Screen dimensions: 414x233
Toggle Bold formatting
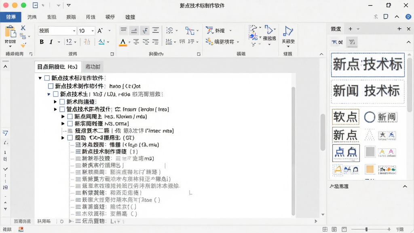click(x=42, y=42)
